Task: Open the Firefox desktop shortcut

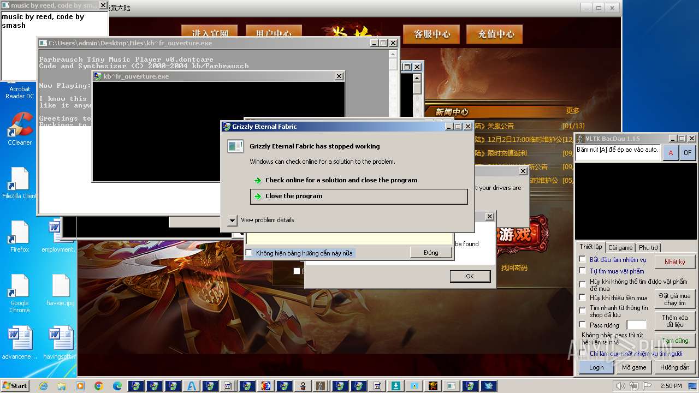Action: coord(20,236)
